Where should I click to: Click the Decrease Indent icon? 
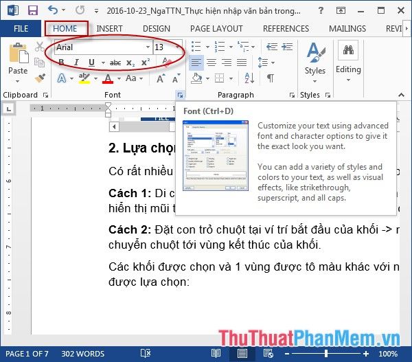271,47
